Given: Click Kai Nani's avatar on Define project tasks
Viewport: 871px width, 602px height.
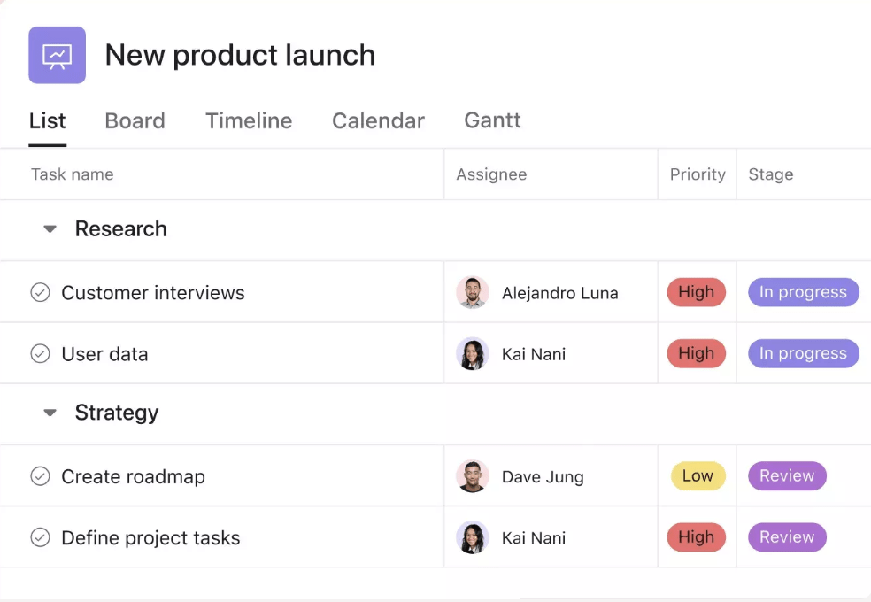Looking at the screenshot, I should click(472, 537).
